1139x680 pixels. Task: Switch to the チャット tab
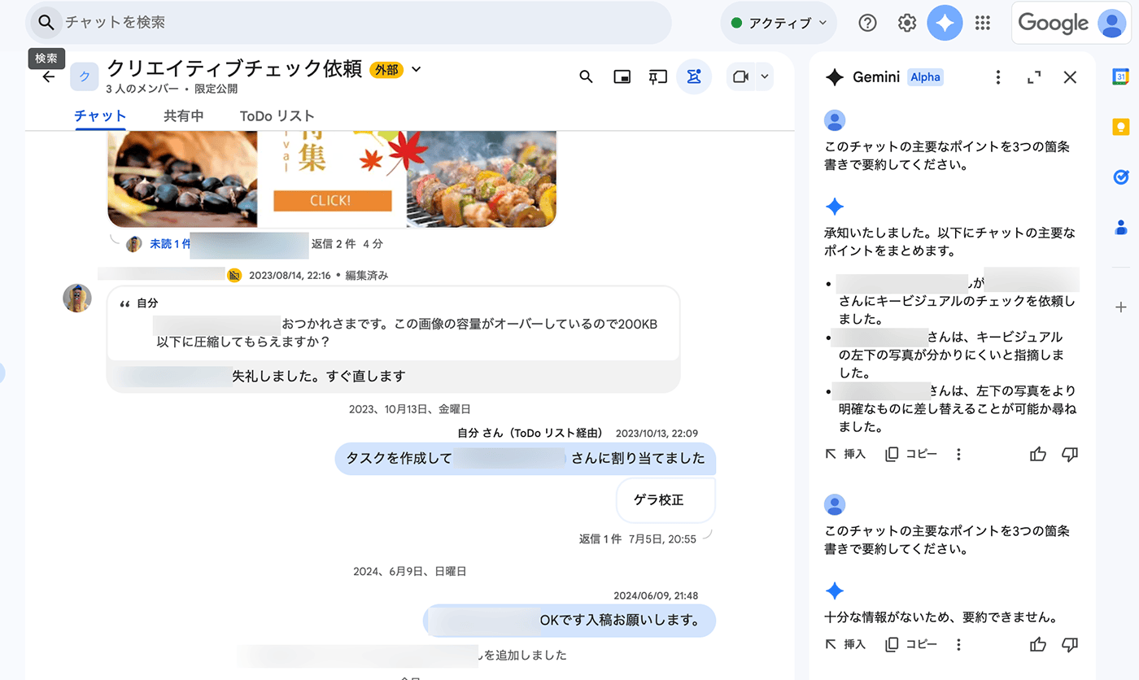(x=100, y=116)
